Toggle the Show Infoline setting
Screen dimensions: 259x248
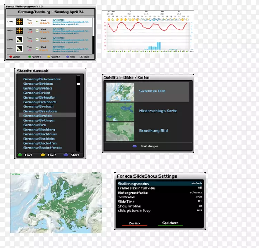pos(200,206)
